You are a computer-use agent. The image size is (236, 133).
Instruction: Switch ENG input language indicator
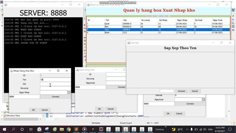[210, 129]
